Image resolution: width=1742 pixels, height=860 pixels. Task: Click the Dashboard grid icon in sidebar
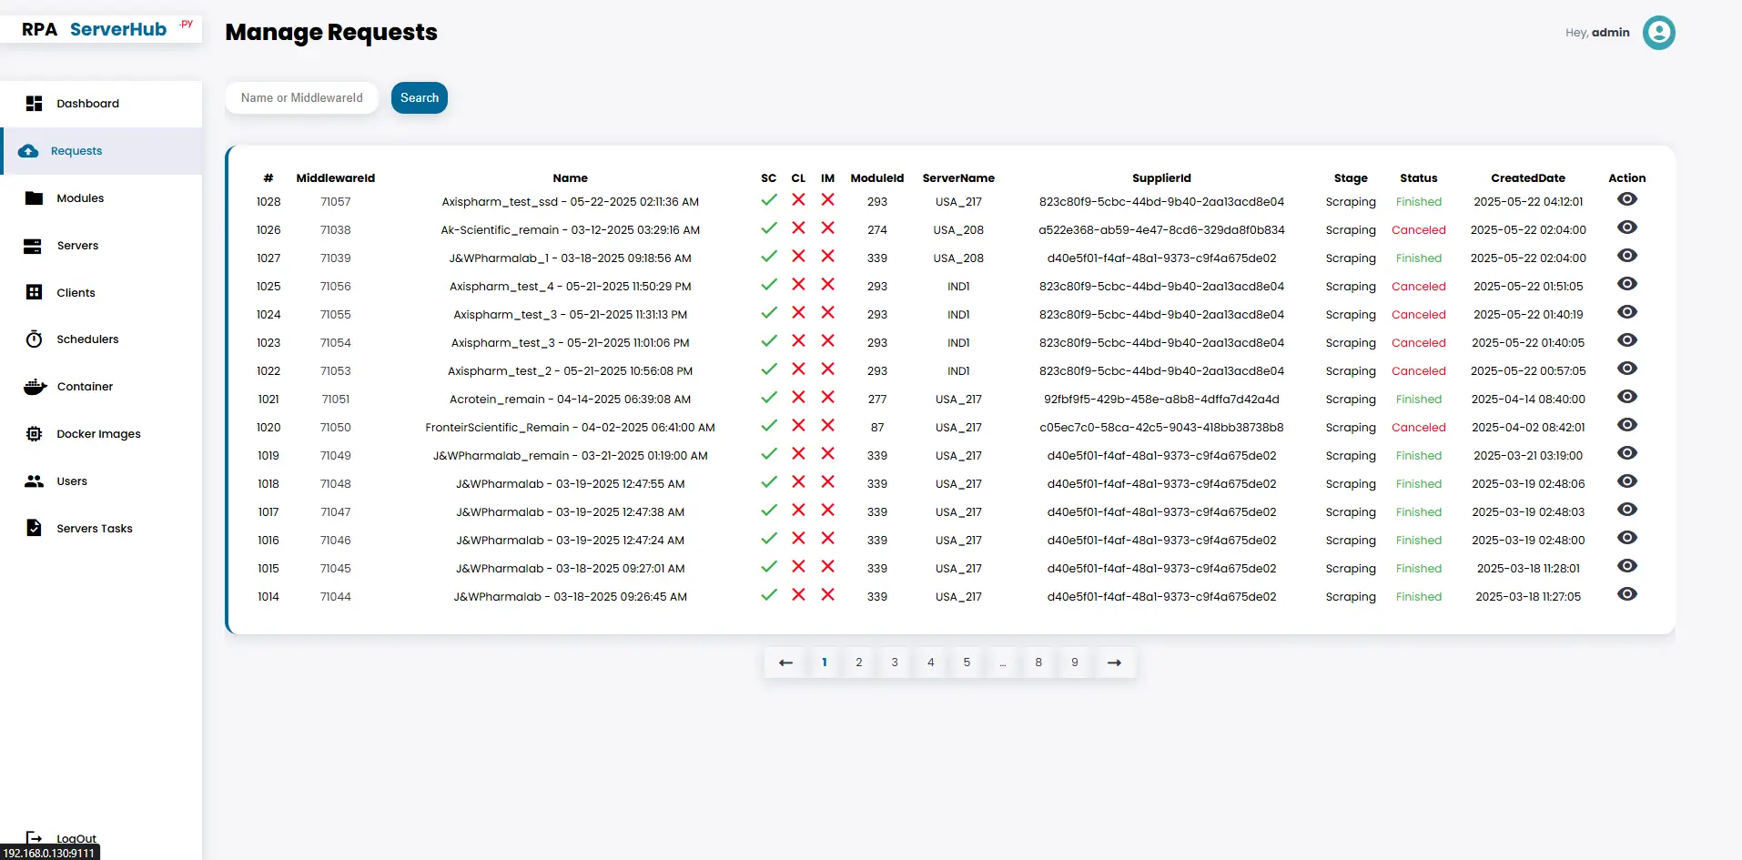point(34,104)
